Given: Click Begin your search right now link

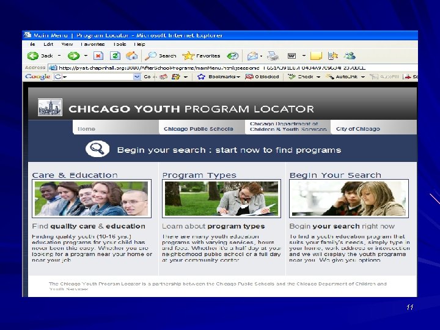Looking at the screenshot, I should pos(342,226).
